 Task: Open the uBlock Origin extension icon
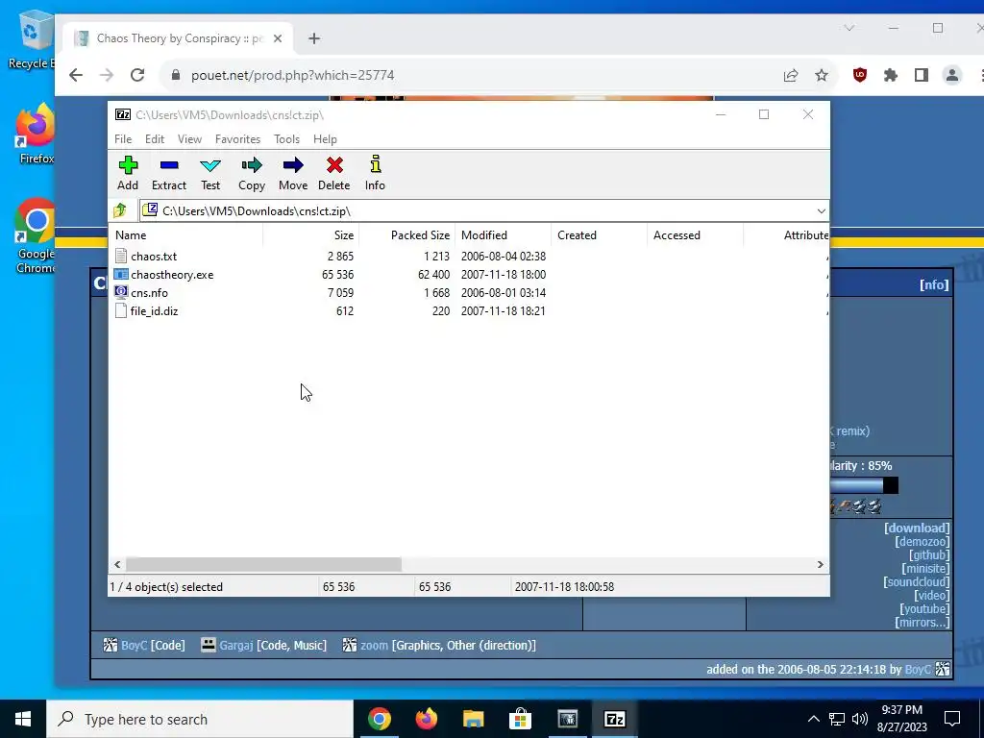tap(860, 75)
